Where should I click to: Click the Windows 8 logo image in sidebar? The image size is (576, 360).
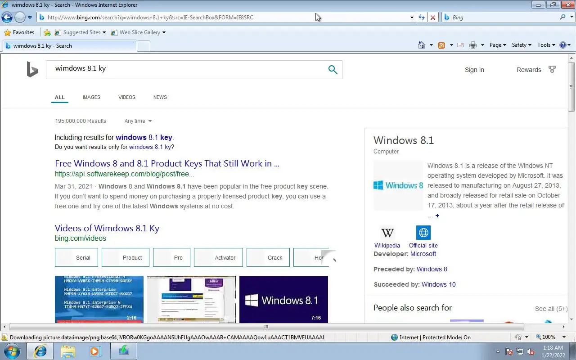click(398, 185)
